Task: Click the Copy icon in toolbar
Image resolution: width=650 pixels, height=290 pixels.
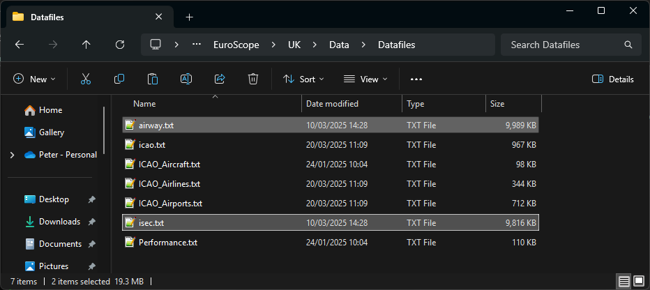Action: pos(119,79)
